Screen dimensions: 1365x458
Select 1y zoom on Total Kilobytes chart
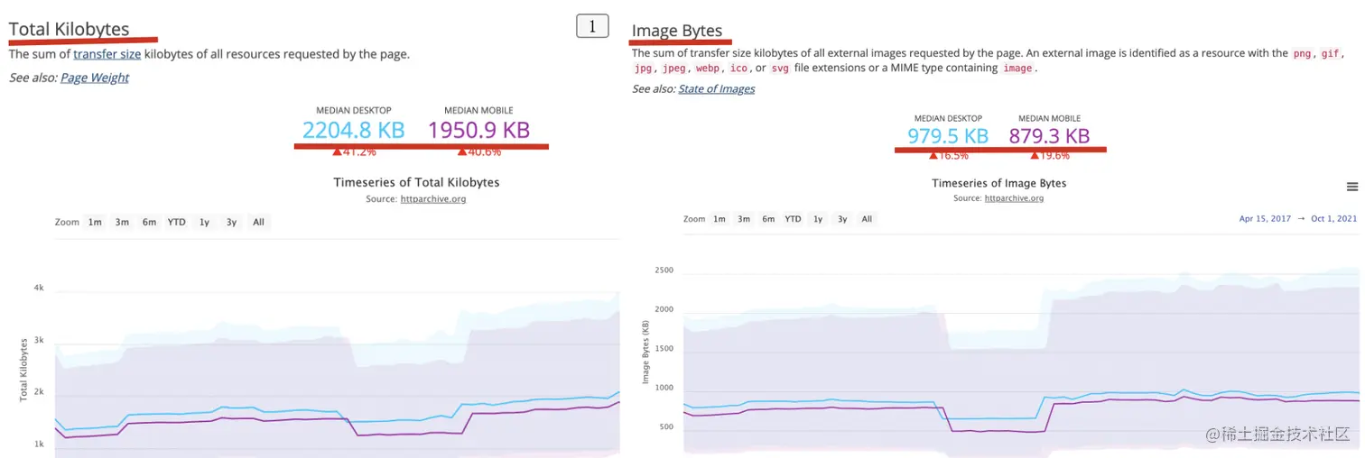205,222
